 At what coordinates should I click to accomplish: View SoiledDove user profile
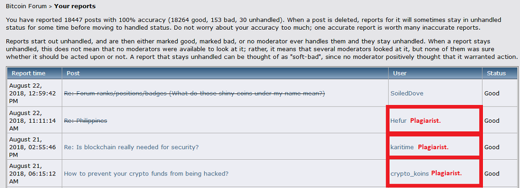click(407, 94)
